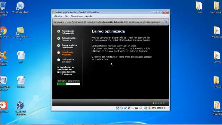Screen dimensions: 222x125
Task: Click the slide dots in the installer footer
Action: pos(159,103)
